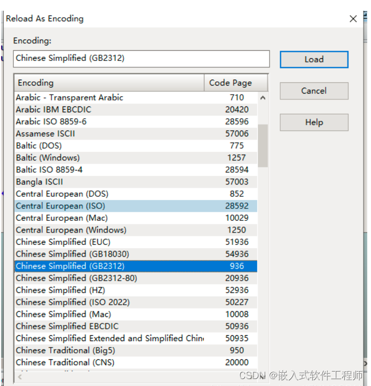Select Bangla ISCII encoding

136,182
